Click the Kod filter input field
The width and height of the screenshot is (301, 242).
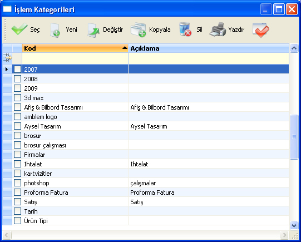(x=75, y=58)
